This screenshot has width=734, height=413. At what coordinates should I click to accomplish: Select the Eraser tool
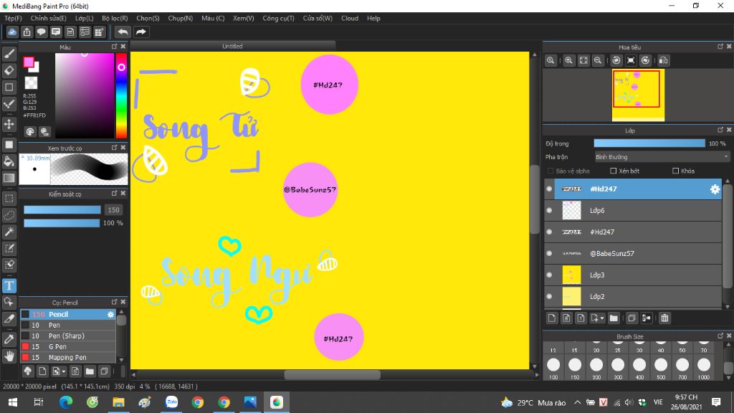[9, 70]
